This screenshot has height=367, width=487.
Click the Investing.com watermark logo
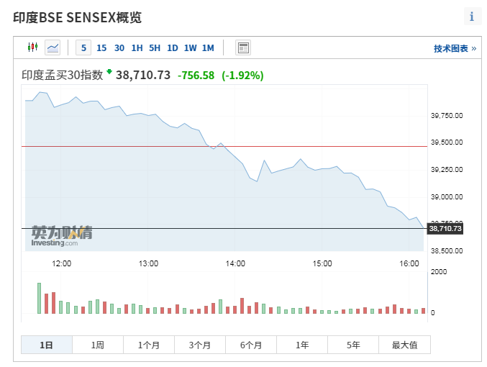(61, 236)
